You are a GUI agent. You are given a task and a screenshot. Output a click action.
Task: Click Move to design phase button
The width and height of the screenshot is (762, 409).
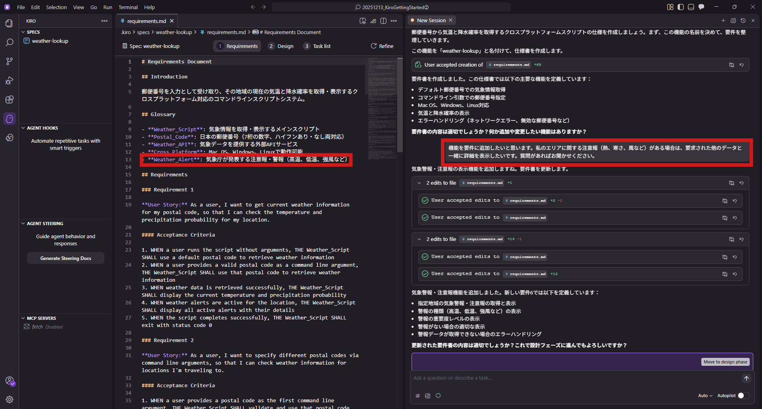[x=725, y=362]
